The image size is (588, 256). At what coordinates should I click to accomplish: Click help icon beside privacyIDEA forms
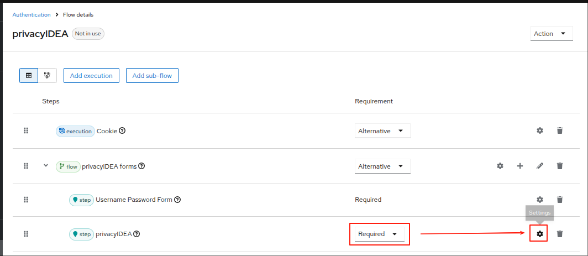141,166
